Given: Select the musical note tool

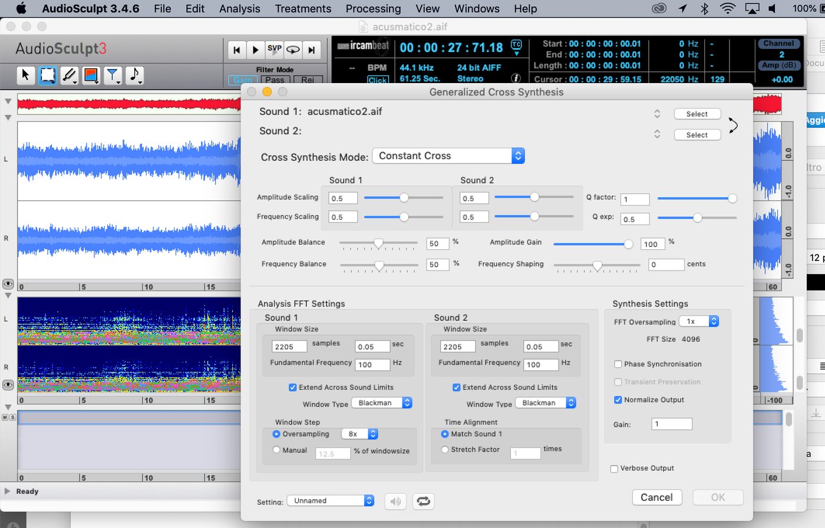Looking at the screenshot, I should 134,75.
